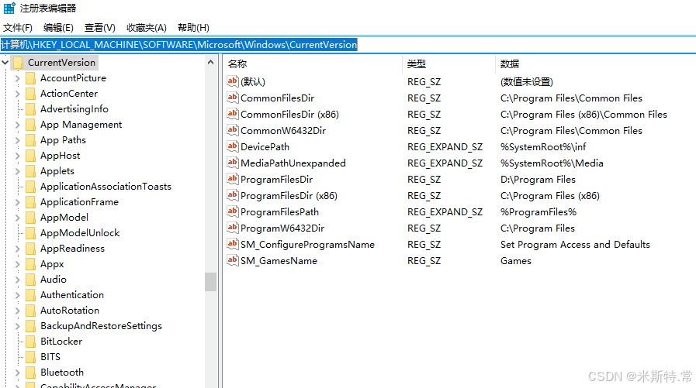The image size is (696, 388).
Task: Expand the App Paths key
Action: pos(18,140)
